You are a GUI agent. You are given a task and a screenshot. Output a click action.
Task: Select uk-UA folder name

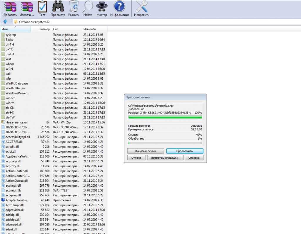tap(10, 54)
